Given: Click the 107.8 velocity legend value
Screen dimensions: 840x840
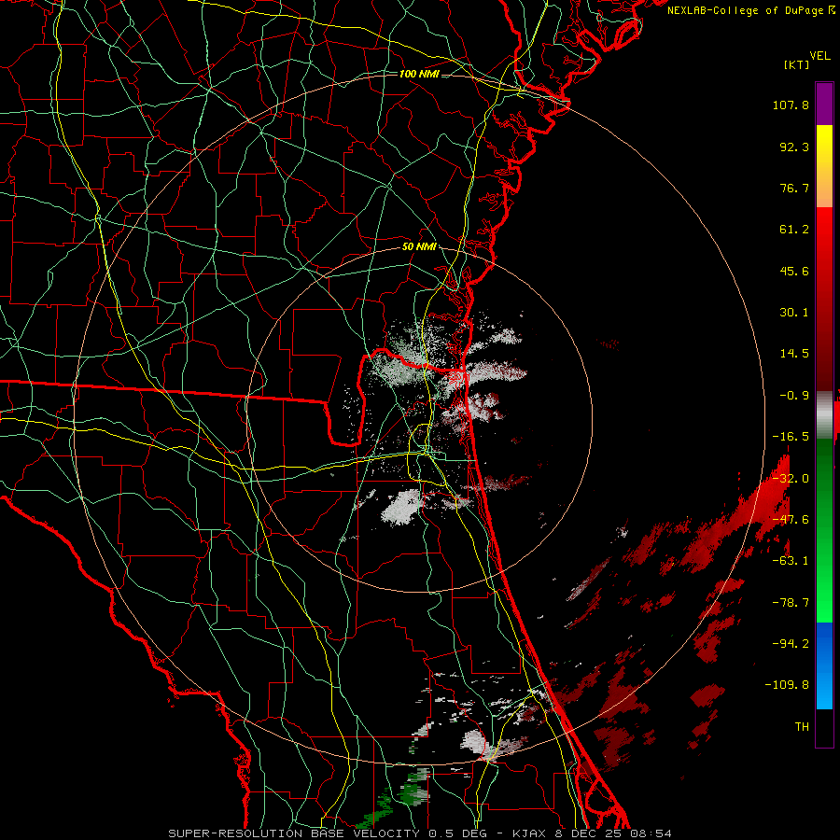Looking at the screenshot, I should (791, 105).
